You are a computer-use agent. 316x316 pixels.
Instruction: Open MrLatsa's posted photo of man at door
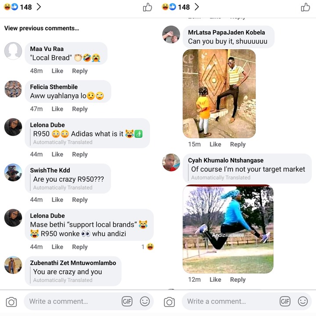[x=219, y=94]
